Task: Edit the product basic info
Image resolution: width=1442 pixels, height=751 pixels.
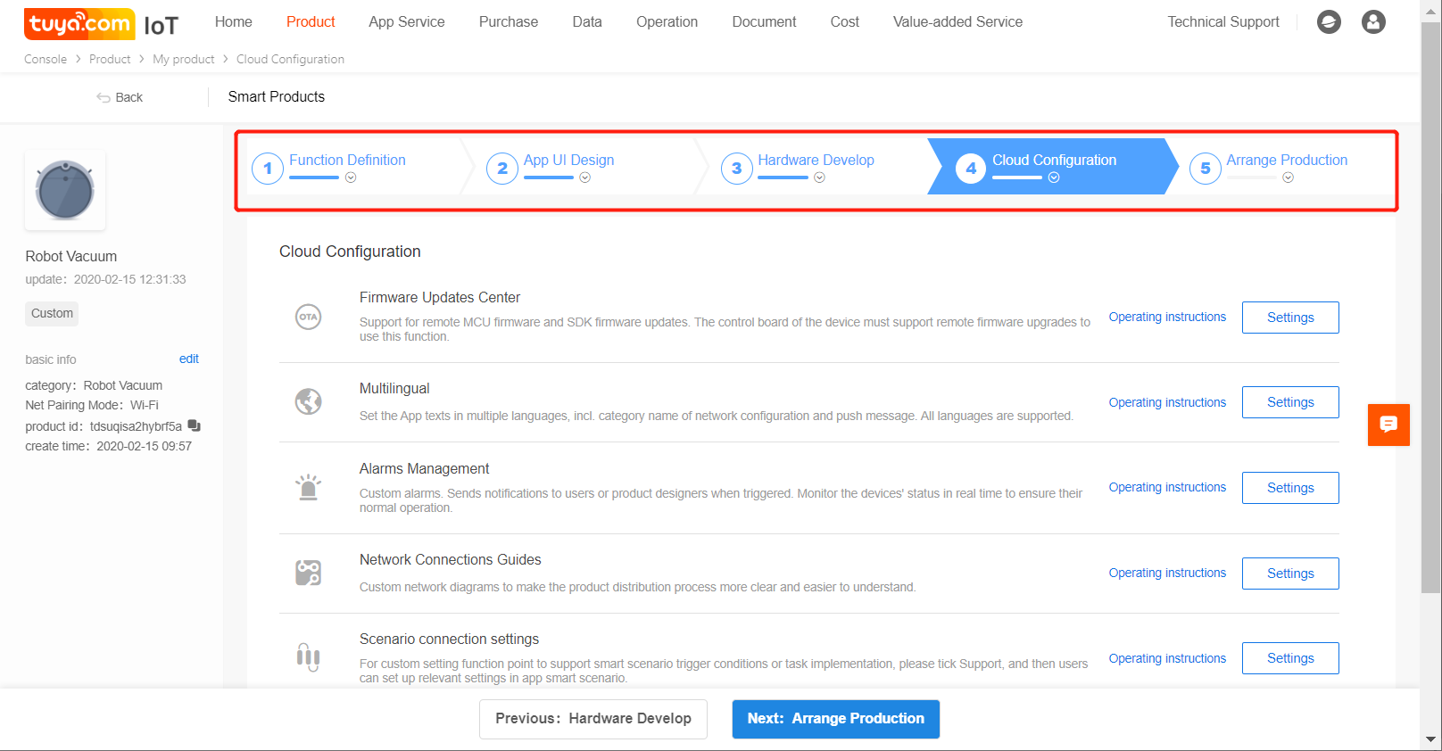Action: pyautogui.click(x=188, y=359)
